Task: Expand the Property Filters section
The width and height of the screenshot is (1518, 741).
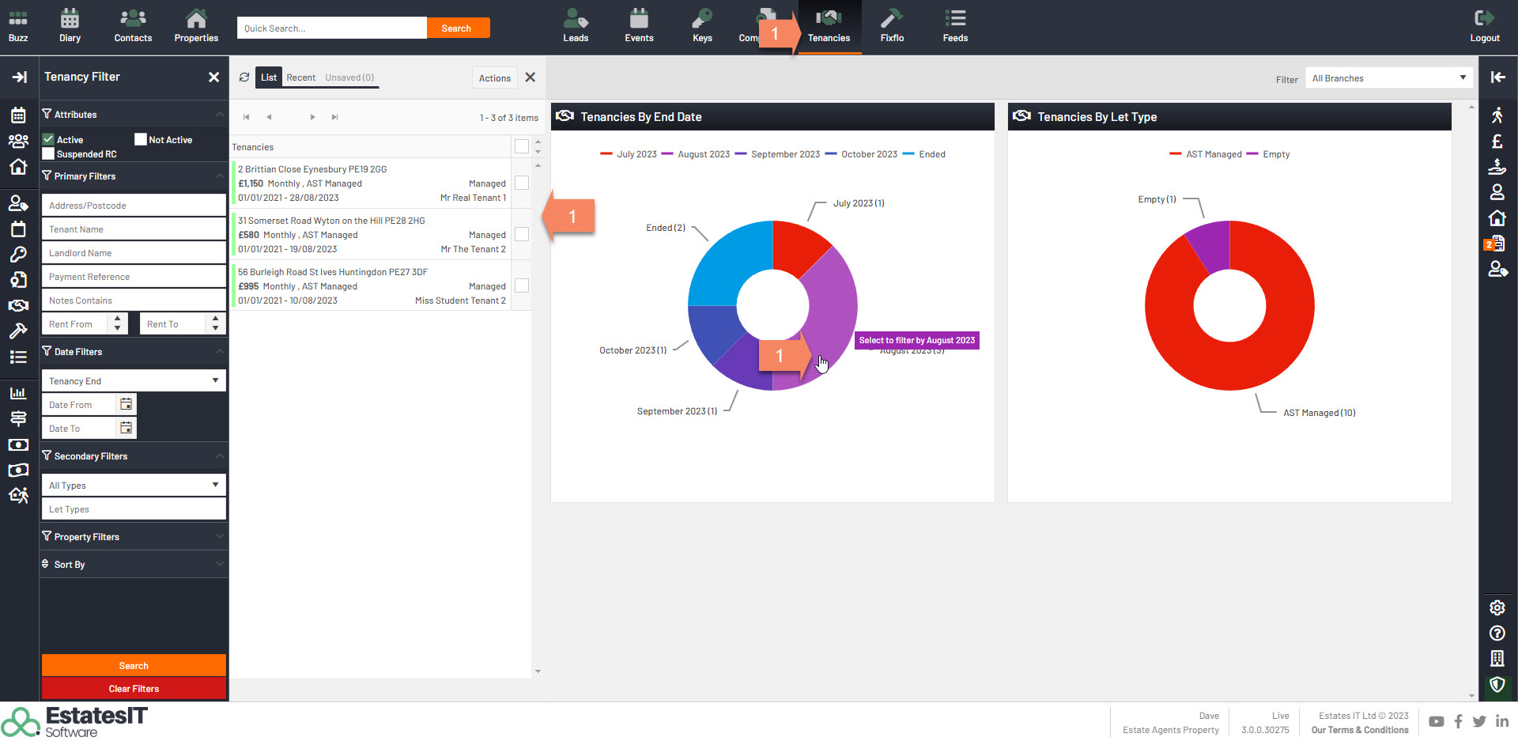Action: pos(134,536)
